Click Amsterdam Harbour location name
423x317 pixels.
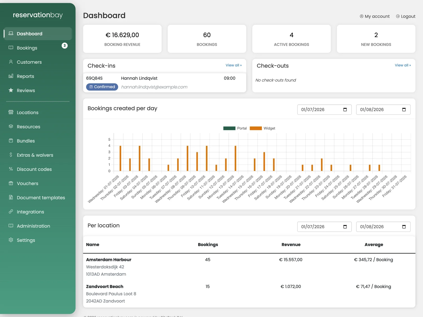coord(109,260)
